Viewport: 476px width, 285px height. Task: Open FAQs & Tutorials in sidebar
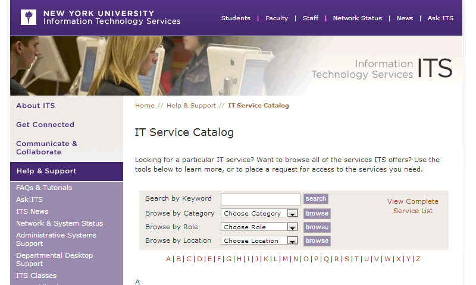44,188
